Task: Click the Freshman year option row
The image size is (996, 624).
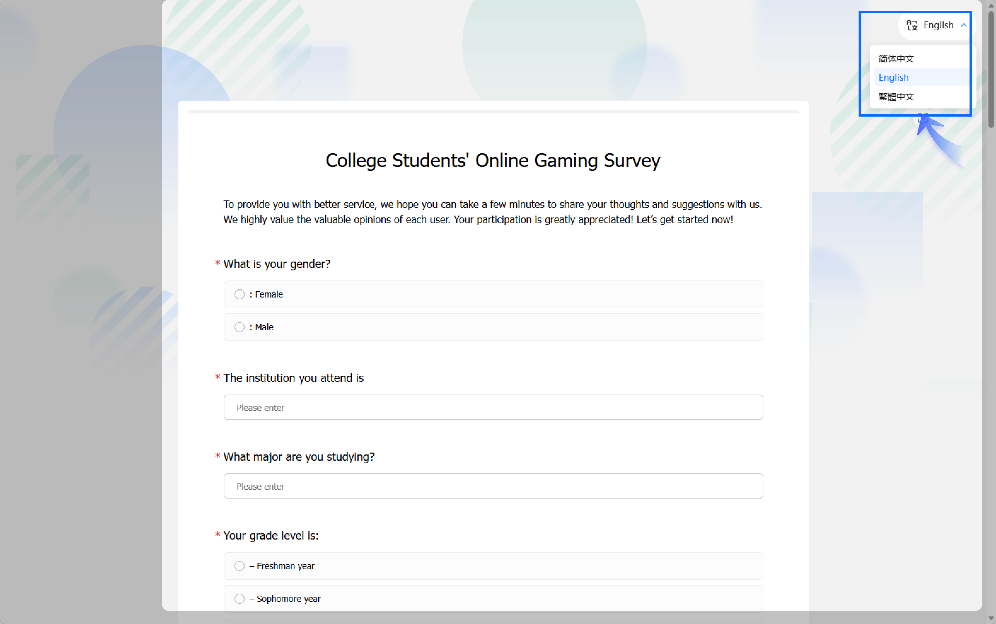Action: (x=493, y=566)
